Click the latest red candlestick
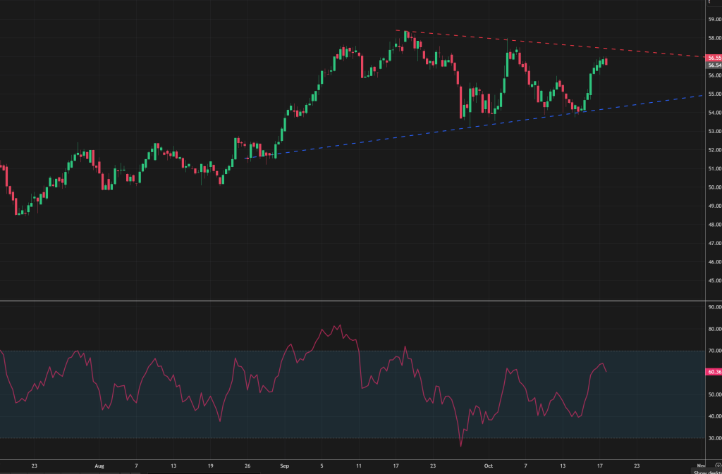The image size is (722, 474). click(607, 61)
